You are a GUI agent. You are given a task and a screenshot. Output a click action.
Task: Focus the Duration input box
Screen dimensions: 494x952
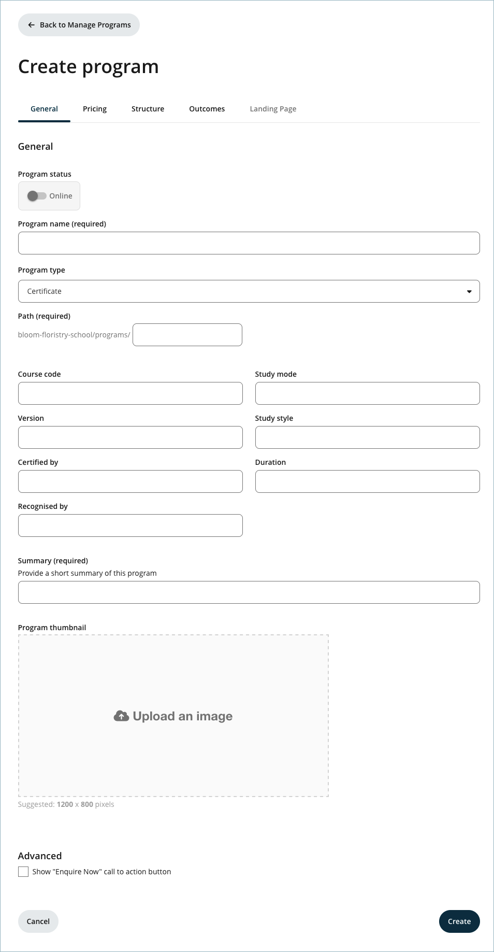367,481
